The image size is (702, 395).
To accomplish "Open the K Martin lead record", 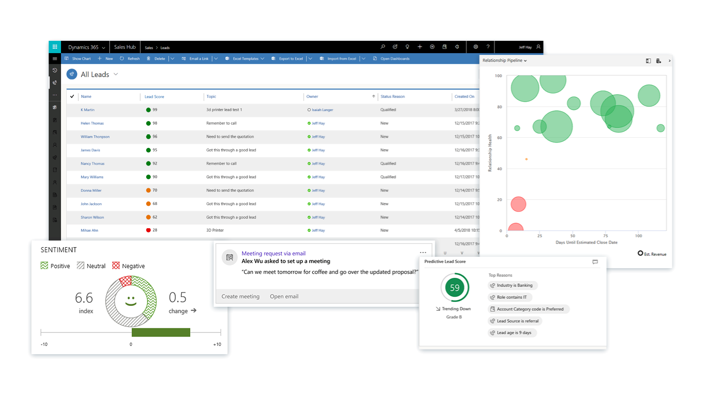I will point(87,110).
